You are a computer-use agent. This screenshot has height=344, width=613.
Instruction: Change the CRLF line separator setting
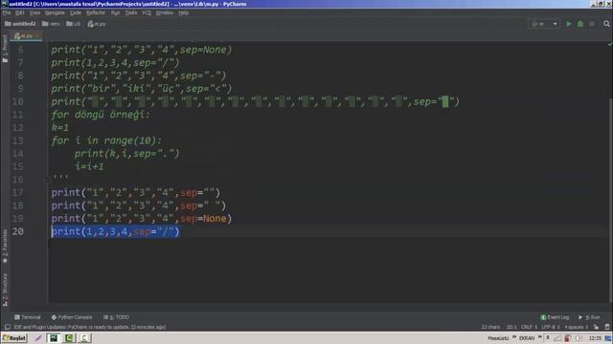[530, 327]
